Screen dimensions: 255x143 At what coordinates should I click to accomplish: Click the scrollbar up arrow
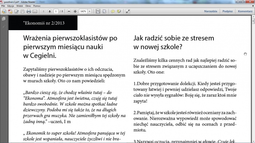254,17
